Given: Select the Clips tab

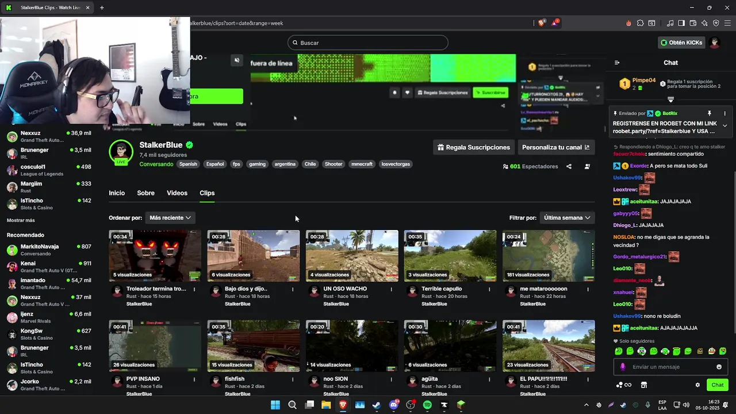Looking at the screenshot, I should pyautogui.click(x=207, y=193).
